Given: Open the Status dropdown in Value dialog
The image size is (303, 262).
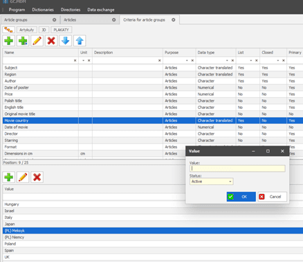Looking at the screenshot, I should (230, 182).
